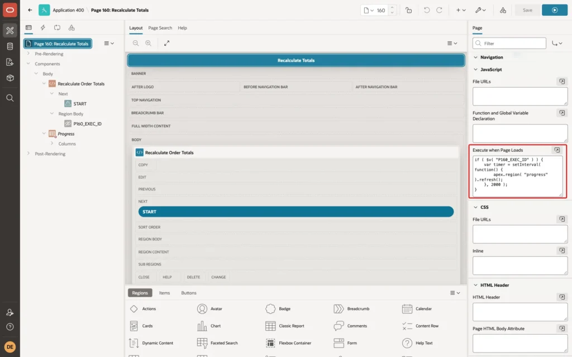Open the Application 400 icon
The height and width of the screenshot is (357, 572).
coord(44,10)
